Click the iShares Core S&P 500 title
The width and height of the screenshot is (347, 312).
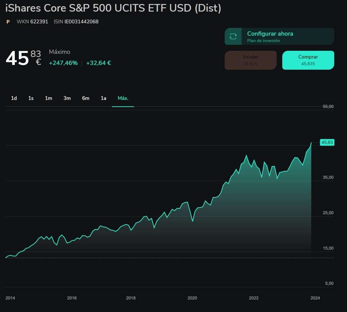(x=112, y=8)
